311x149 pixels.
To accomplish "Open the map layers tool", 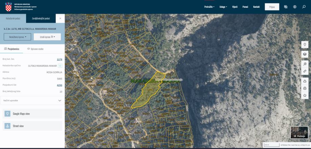I will pyautogui.click(x=305, y=54).
